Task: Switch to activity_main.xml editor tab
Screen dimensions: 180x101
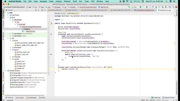Action: 56,10
